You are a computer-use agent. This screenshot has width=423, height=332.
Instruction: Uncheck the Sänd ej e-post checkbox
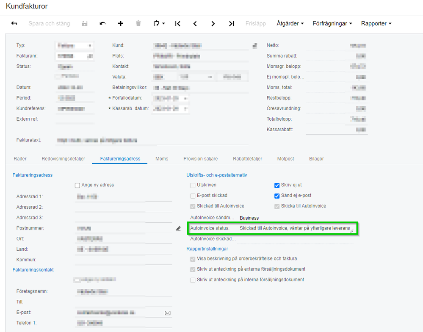coord(277,196)
